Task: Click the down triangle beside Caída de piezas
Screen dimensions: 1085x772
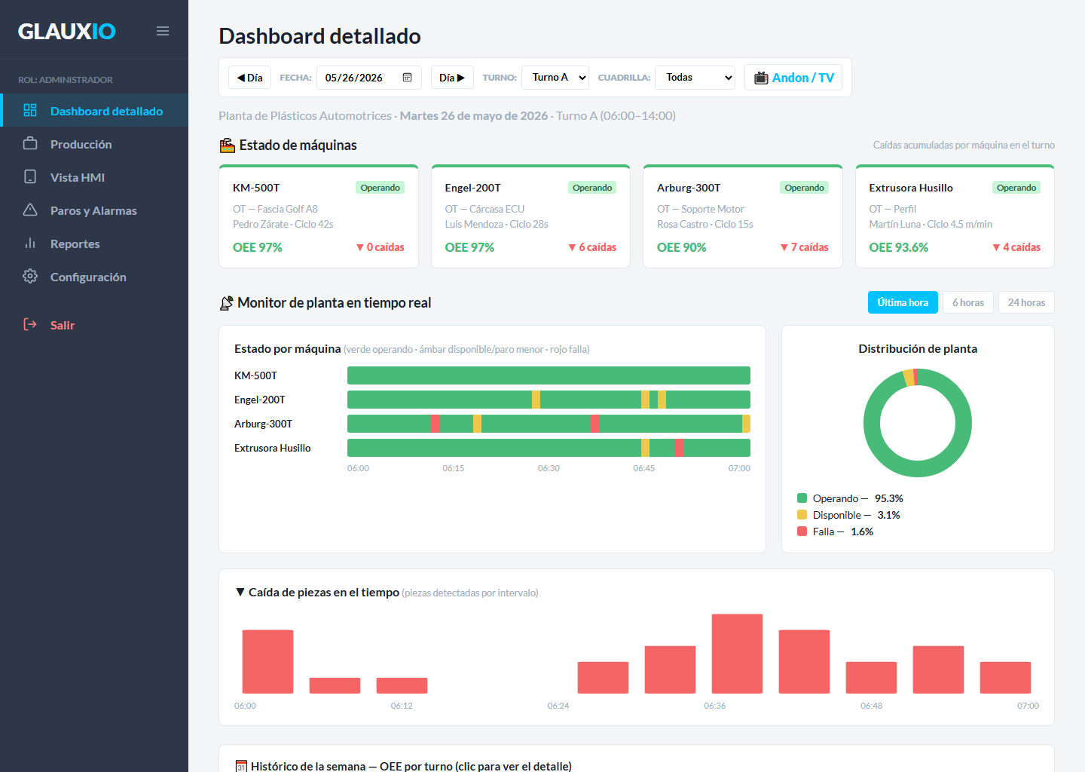Action: pos(240,593)
